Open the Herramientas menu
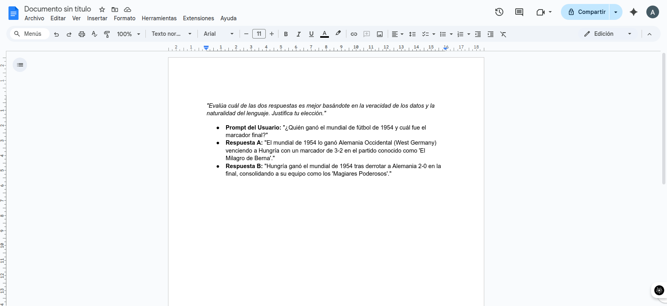This screenshot has width=667, height=306. (159, 18)
